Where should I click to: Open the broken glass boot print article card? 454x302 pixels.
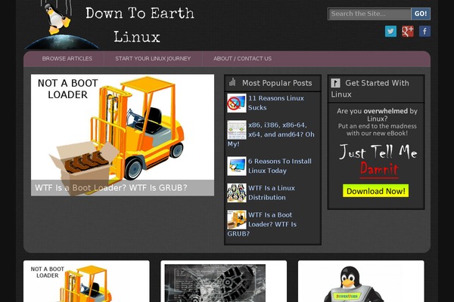[x=224, y=281]
